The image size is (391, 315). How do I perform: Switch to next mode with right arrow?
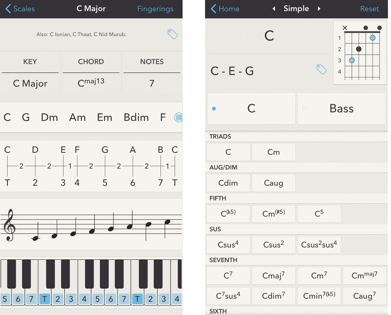point(319,9)
